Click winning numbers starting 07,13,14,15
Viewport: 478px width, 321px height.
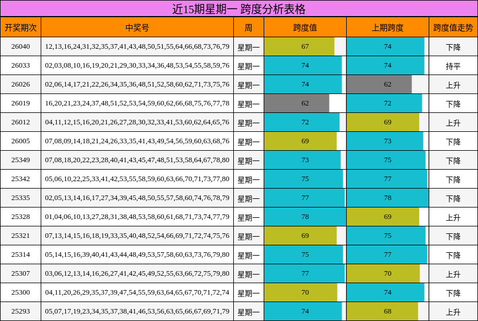pos(137,236)
